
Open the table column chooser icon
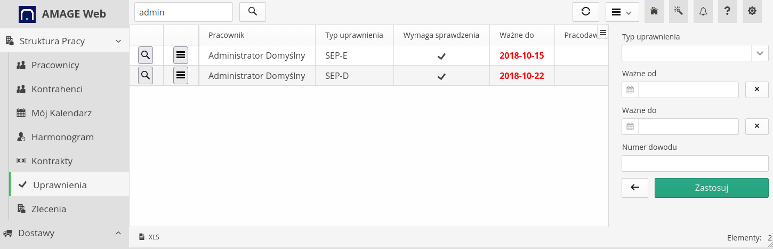point(603,33)
